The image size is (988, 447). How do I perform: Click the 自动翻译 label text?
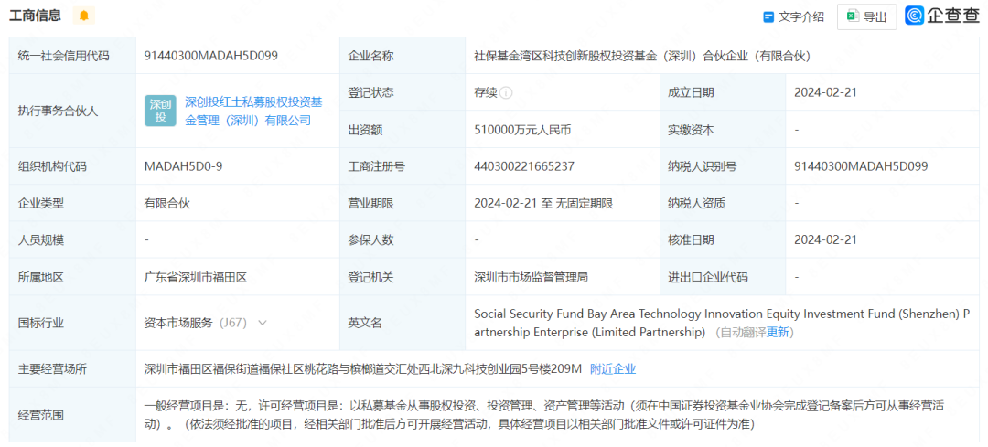[x=744, y=333]
